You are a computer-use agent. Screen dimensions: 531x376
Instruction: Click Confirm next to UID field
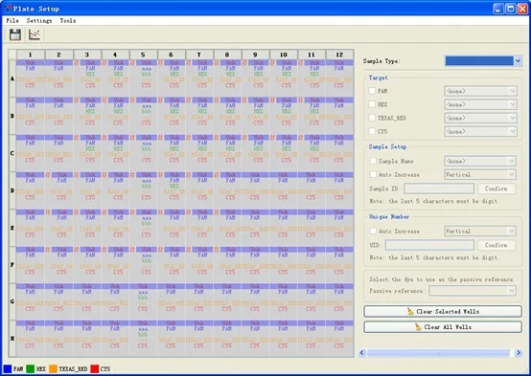tap(496, 245)
